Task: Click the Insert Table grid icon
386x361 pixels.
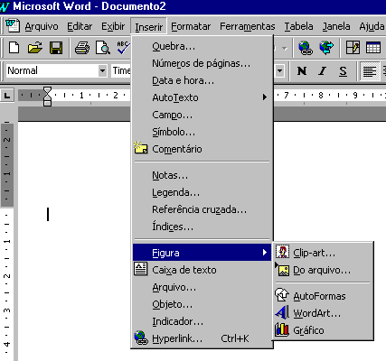Action: (373, 48)
